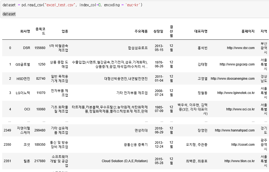Click the 대표자명 column header
This screenshot has height=172, width=269.
(x=201, y=31)
